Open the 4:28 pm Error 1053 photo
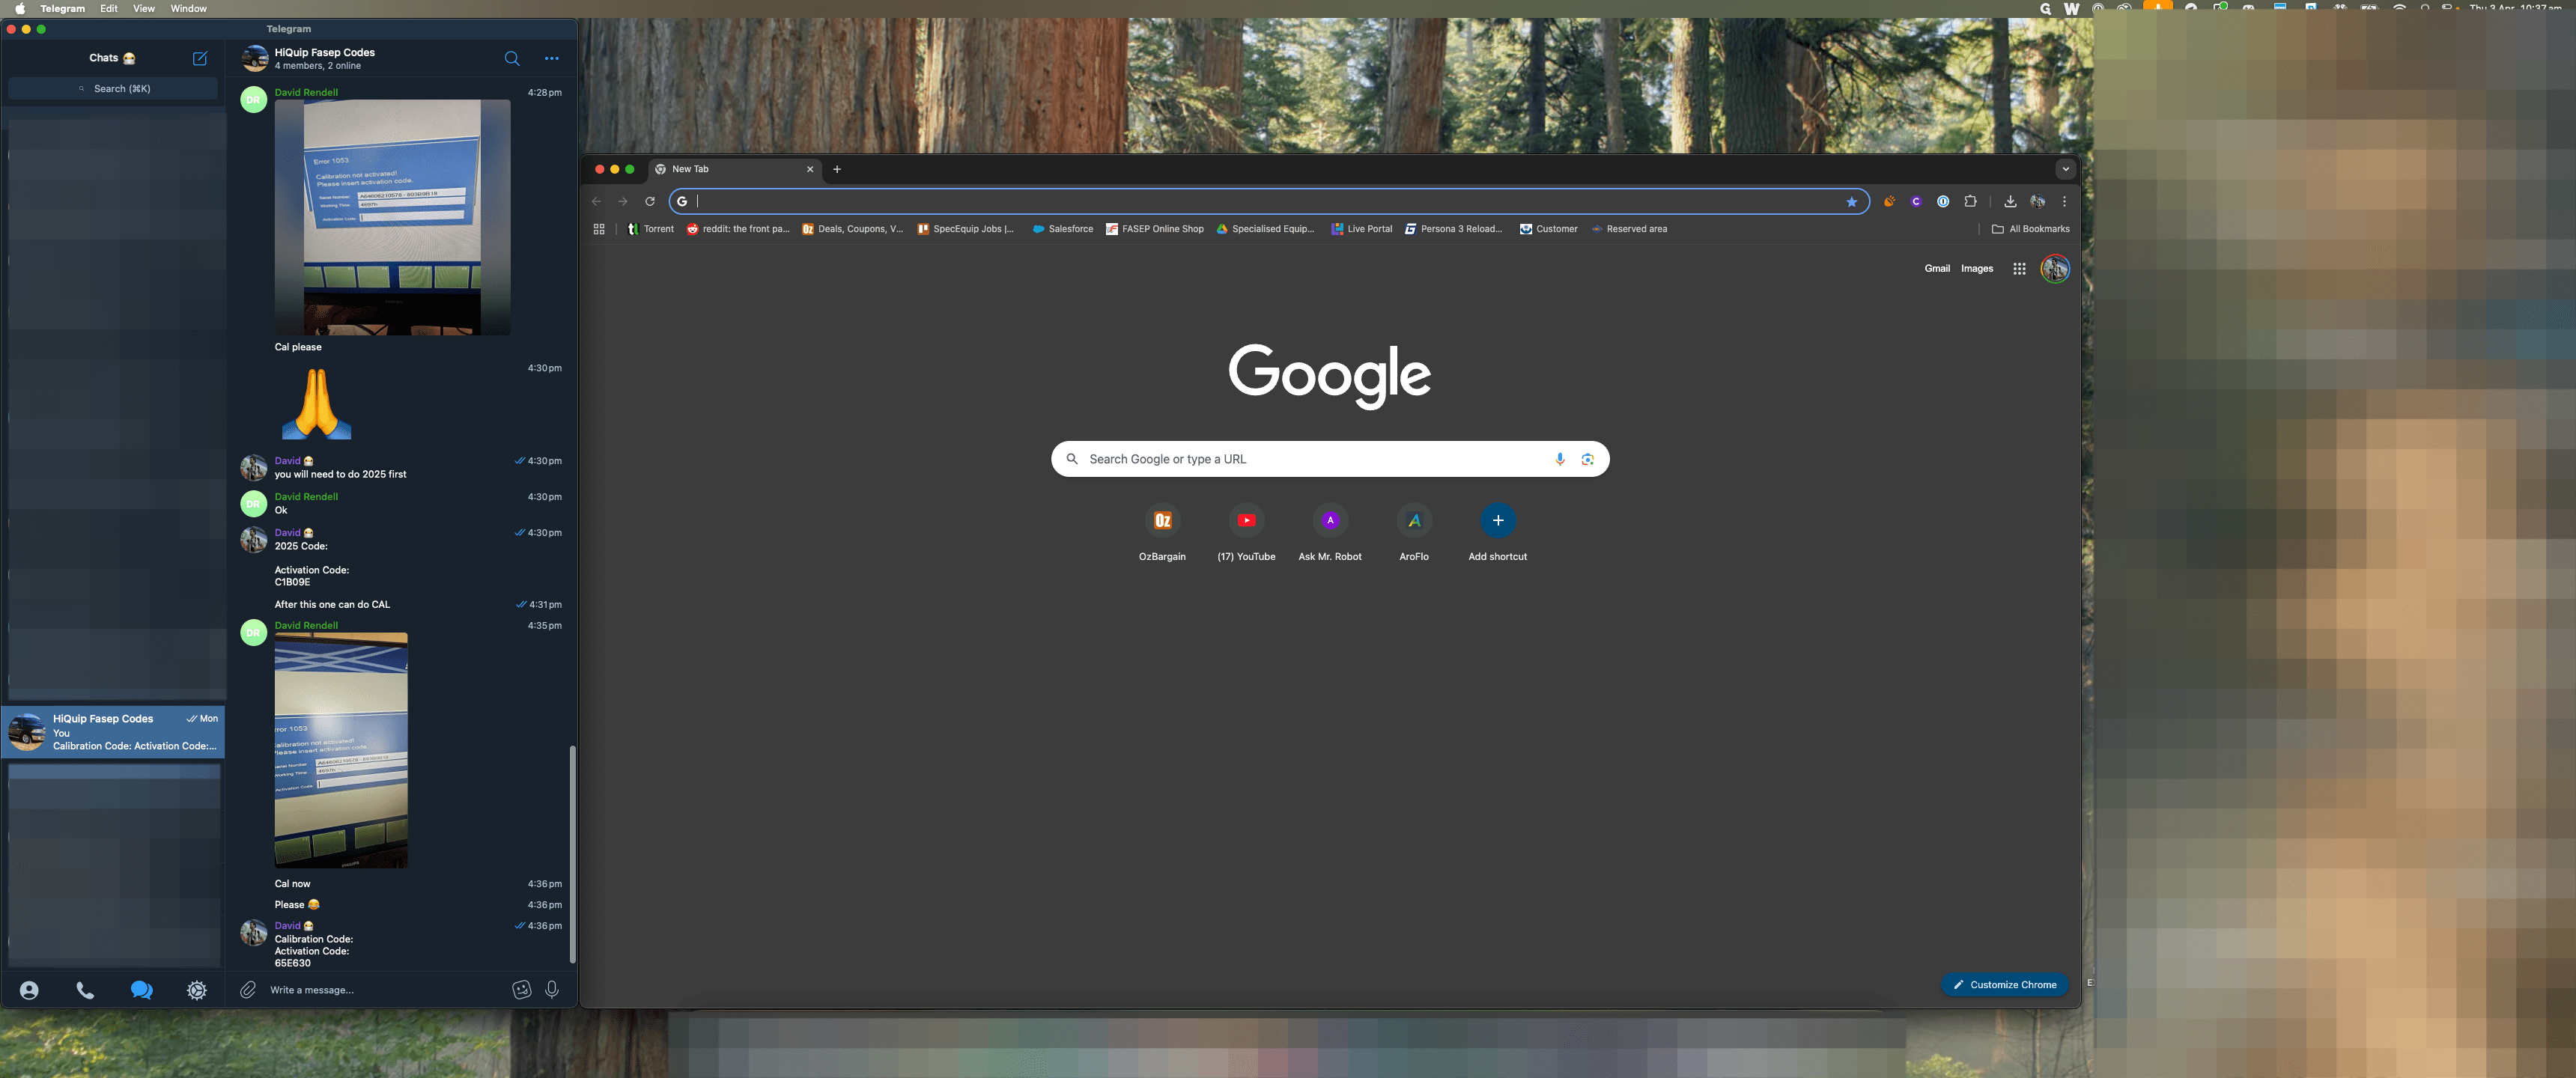The width and height of the screenshot is (2576, 1078). pyautogui.click(x=392, y=217)
